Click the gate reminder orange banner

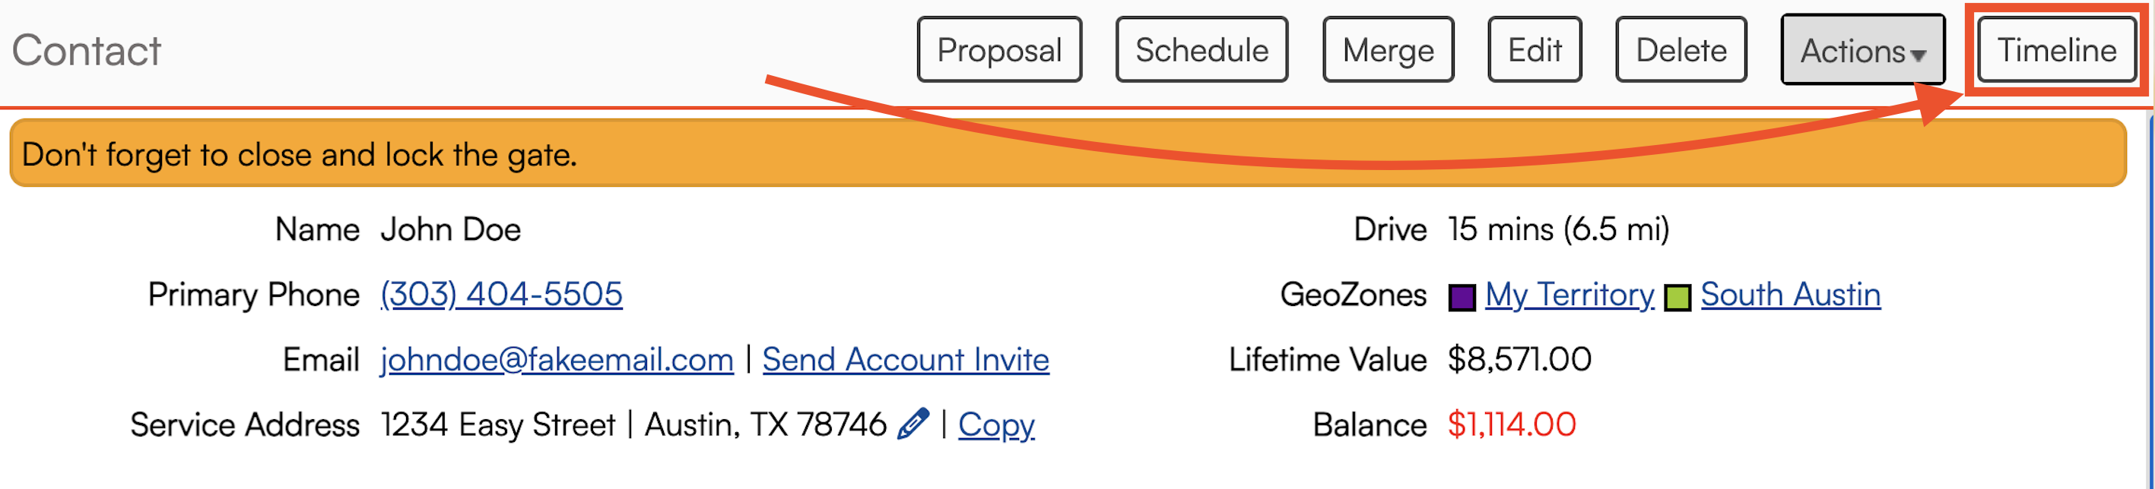[x=1067, y=154]
